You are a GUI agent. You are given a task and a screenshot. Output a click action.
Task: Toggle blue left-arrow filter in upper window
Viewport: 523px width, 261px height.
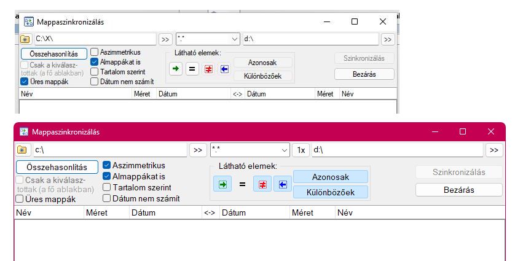[x=224, y=69]
